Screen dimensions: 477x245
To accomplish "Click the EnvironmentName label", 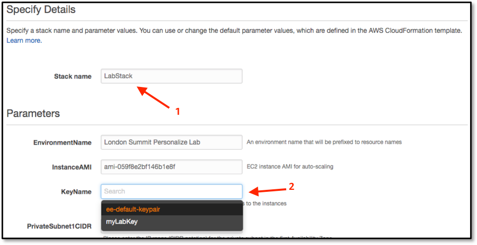I will (63, 143).
